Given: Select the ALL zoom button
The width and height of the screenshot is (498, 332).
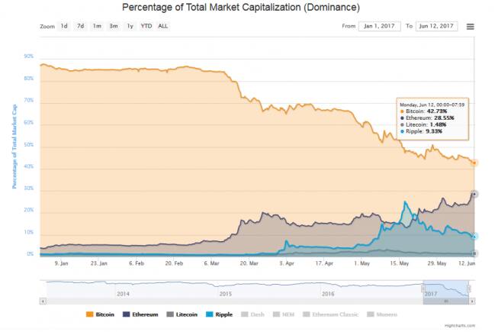Looking at the screenshot, I should pyautogui.click(x=163, y=26).
